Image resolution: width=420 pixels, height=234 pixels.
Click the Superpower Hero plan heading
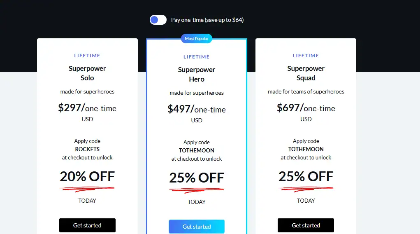(x=197, y=74)
